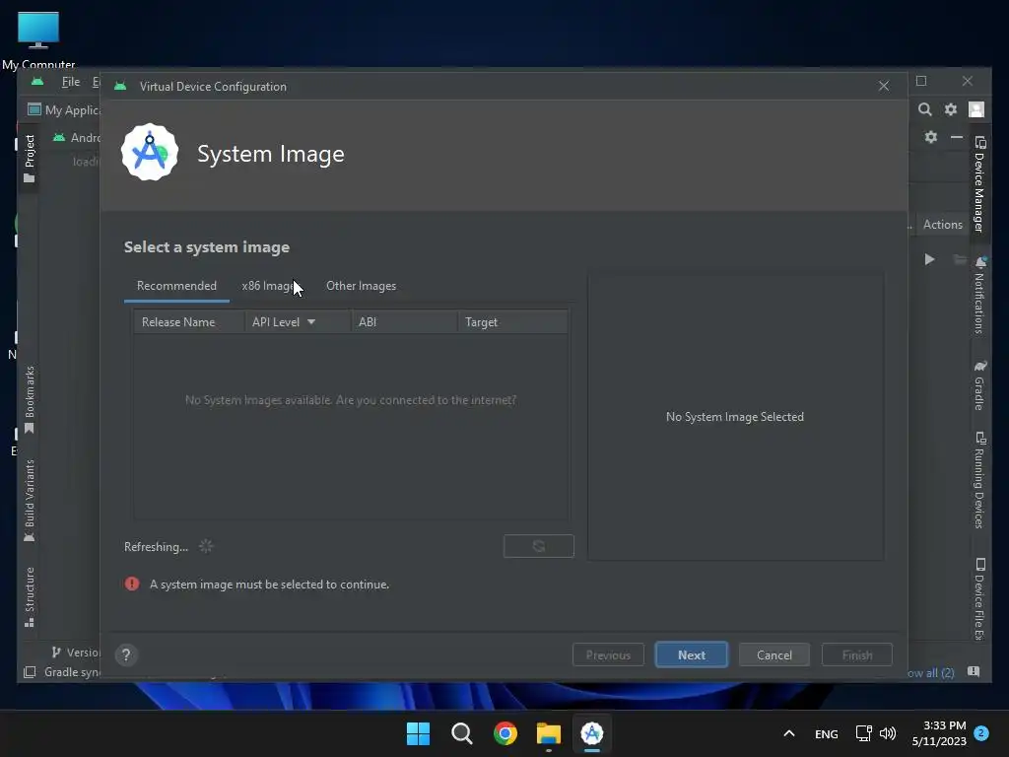Image resolution: width=1009 pixels, height=757 pixels.
Task: Cancel the Virtual Device Configuration dialog
Action: pyautogui.click(x=774, y=654)
